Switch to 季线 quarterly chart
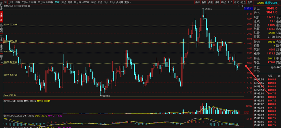 (x=93, y=2)
